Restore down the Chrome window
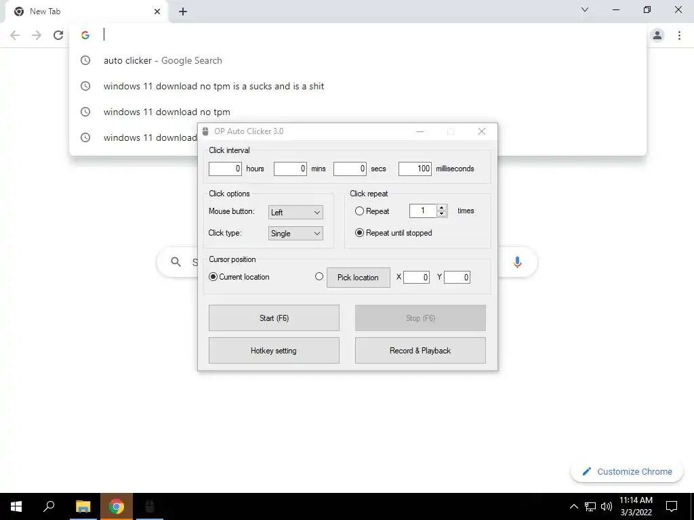 click(647, 9)
